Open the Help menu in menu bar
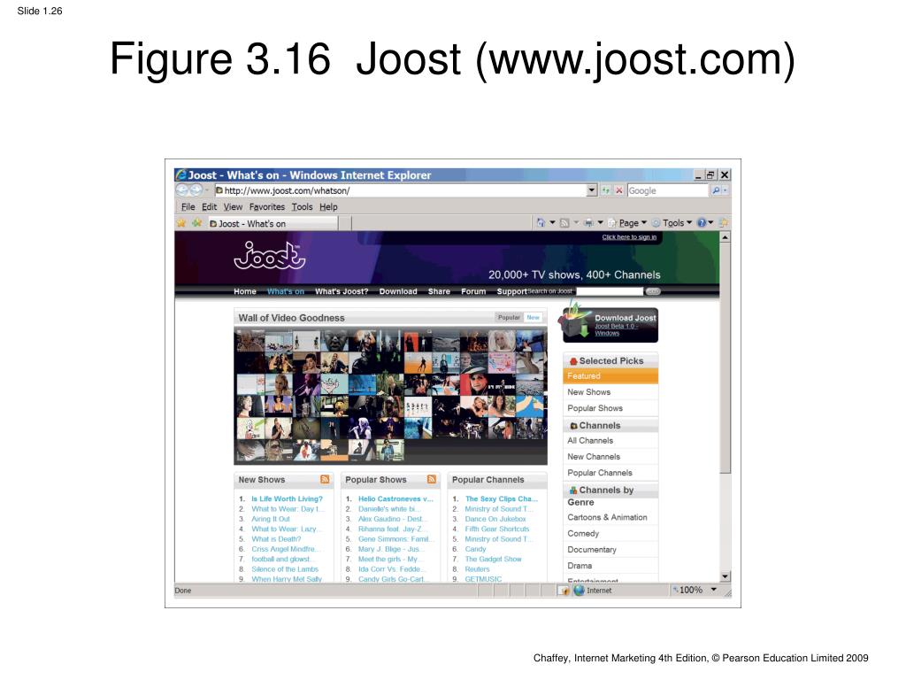Image resolution: width=906 pixels, height=680 pixels. pos(328,206)
